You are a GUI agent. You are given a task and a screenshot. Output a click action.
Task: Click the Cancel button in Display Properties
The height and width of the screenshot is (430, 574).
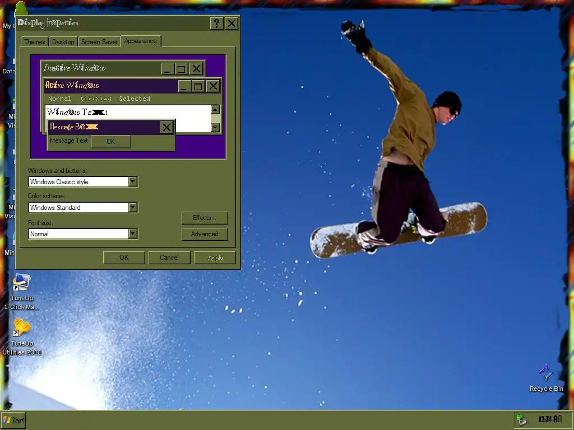(169, 258)
